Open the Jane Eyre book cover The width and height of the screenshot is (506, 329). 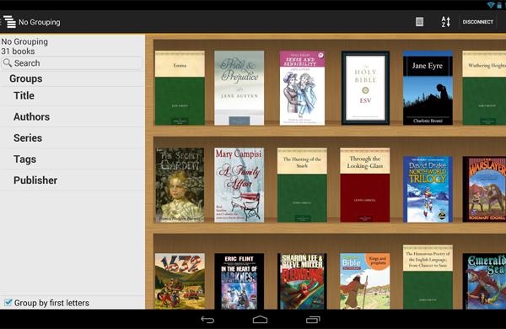(x=428, y=88)
